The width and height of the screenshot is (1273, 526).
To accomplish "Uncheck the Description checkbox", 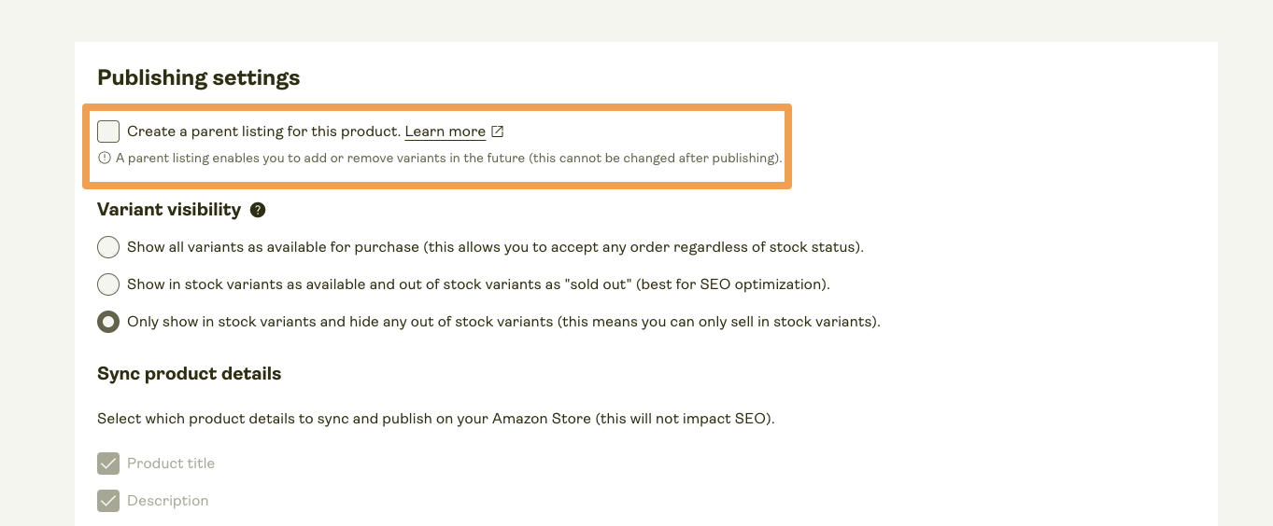I will pyautogui.click(x=108, y=501).
